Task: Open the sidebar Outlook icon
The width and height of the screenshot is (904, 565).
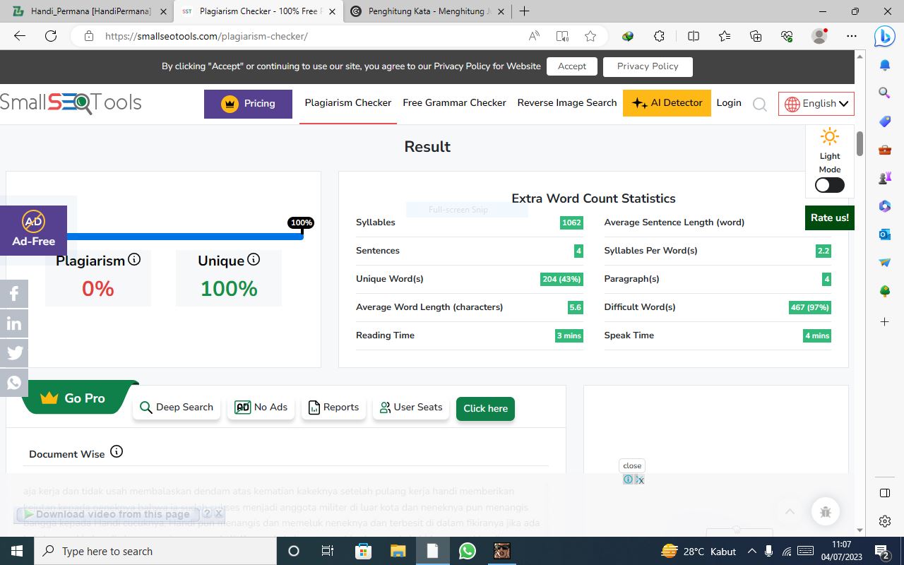Action: pyautogui.click(x=885, y=234)
